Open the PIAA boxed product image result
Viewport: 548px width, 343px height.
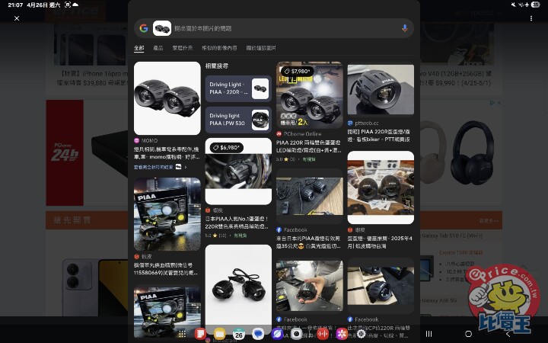(167, 214)
